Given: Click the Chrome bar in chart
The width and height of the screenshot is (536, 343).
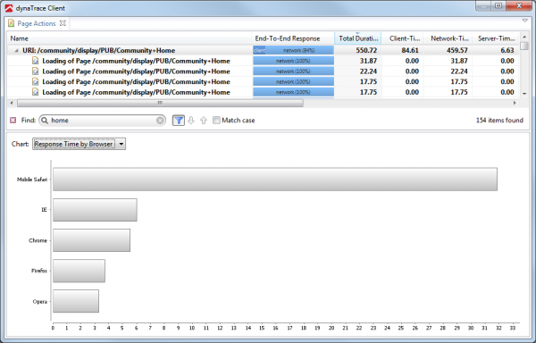Looking at the screenshot, I should pyautogui.click(x=92, y=240).
